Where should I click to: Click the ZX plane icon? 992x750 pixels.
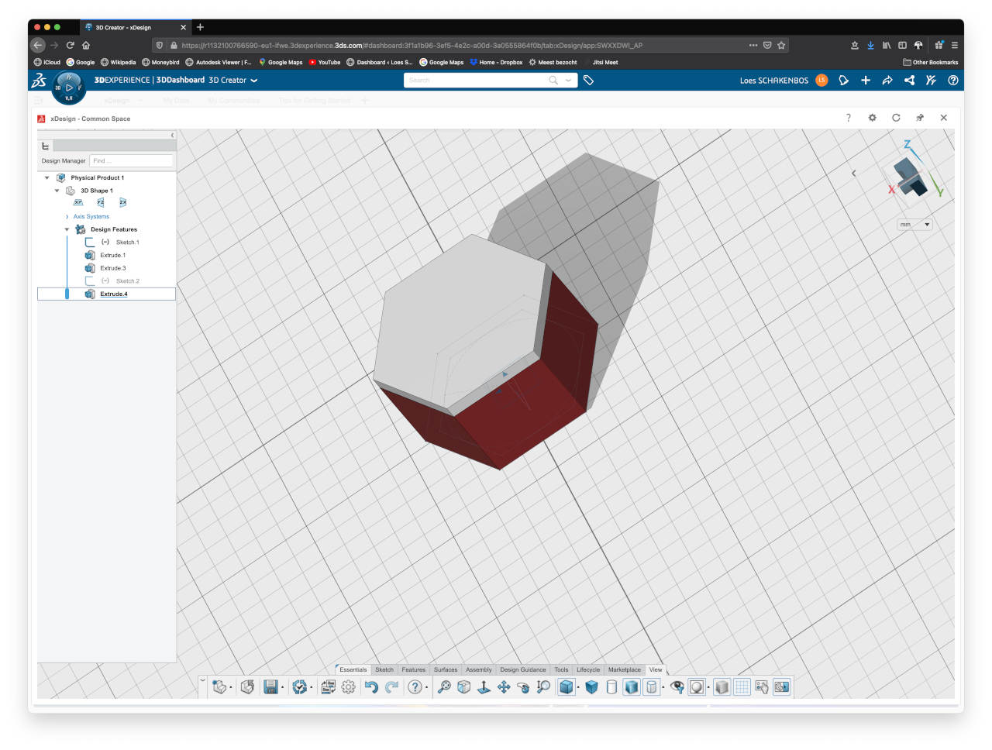pos(122,203)
